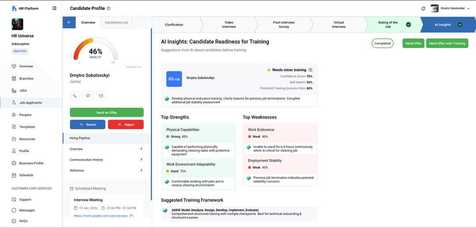Click info icon next to Candidate Profile

(x=109, y=8)
